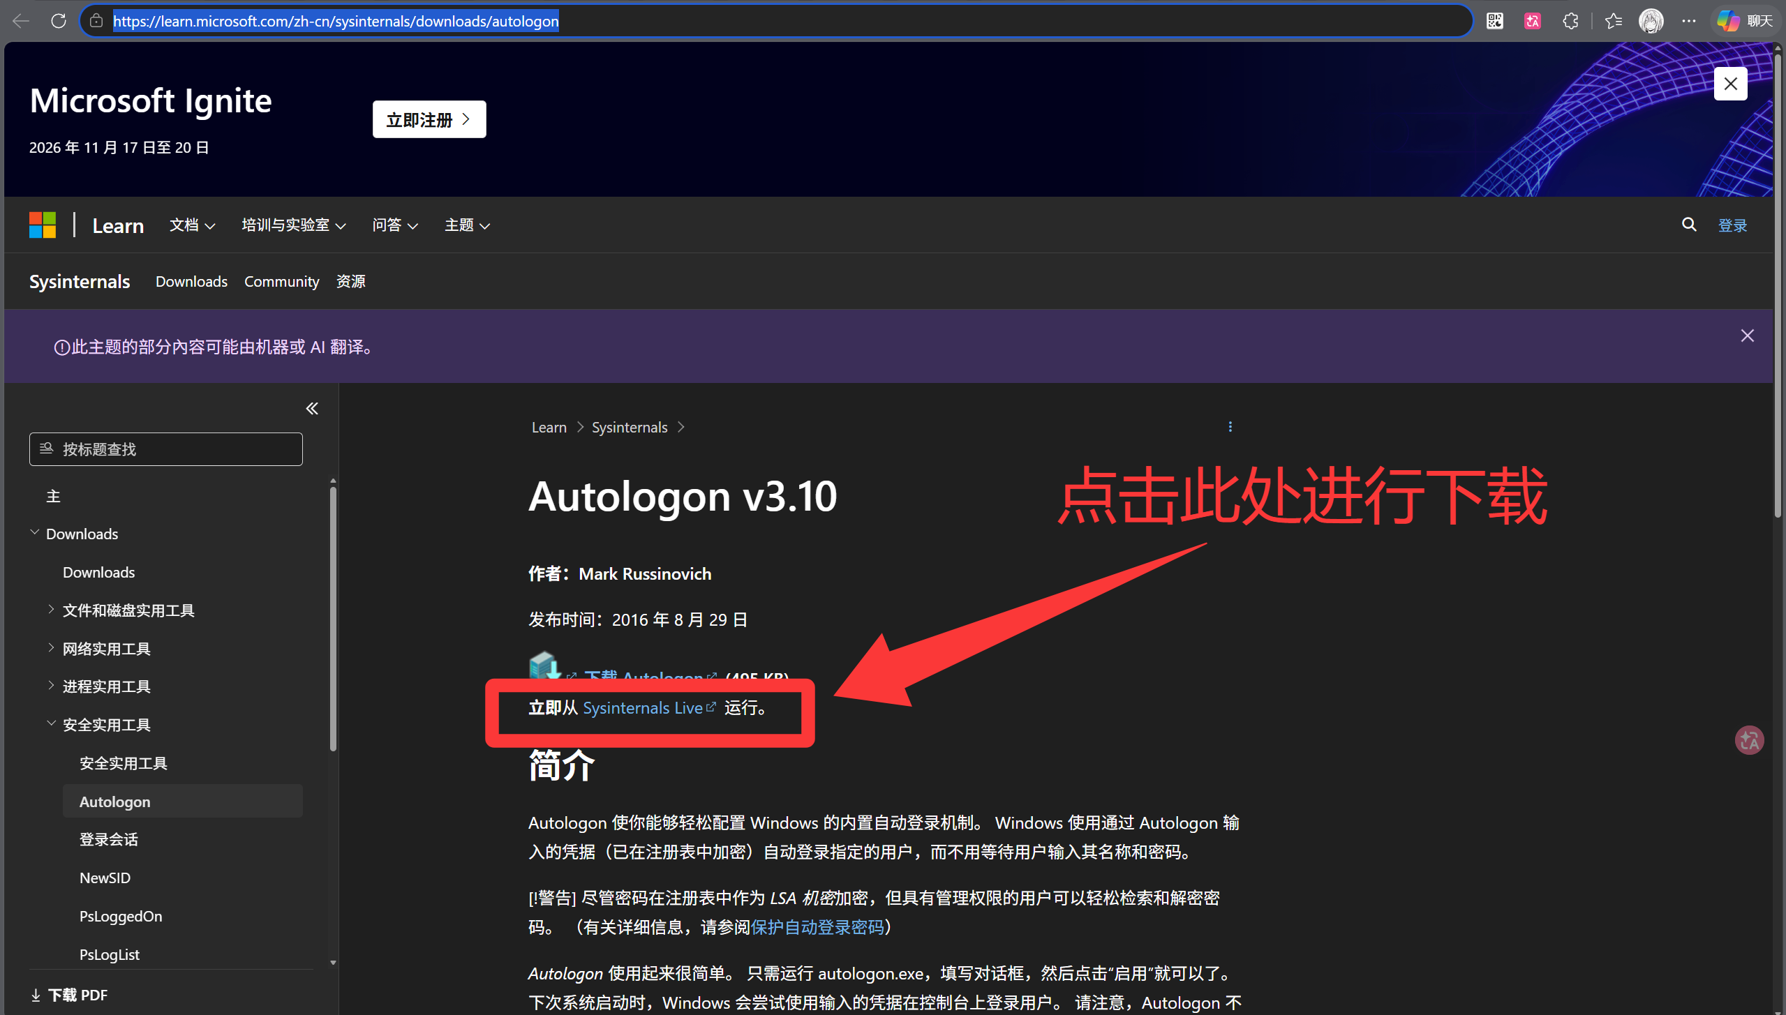Image resolution: width=1786 pixels, height=1015 pixels.
Task: Open PsLogList in the sidebar
Action: pyautogui.click(x=110, y=955)
